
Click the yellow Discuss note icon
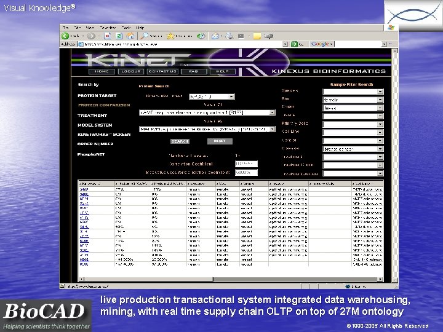point(257,36)
